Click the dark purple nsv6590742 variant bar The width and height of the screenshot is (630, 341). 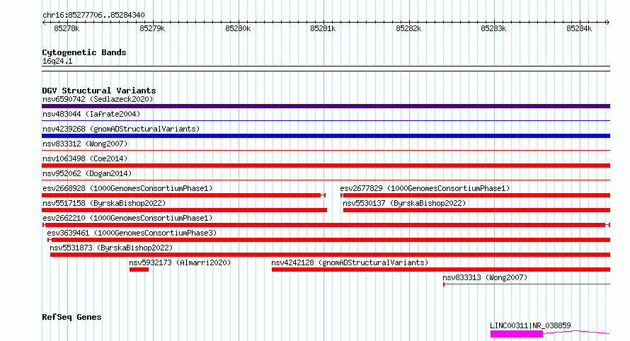326,106
